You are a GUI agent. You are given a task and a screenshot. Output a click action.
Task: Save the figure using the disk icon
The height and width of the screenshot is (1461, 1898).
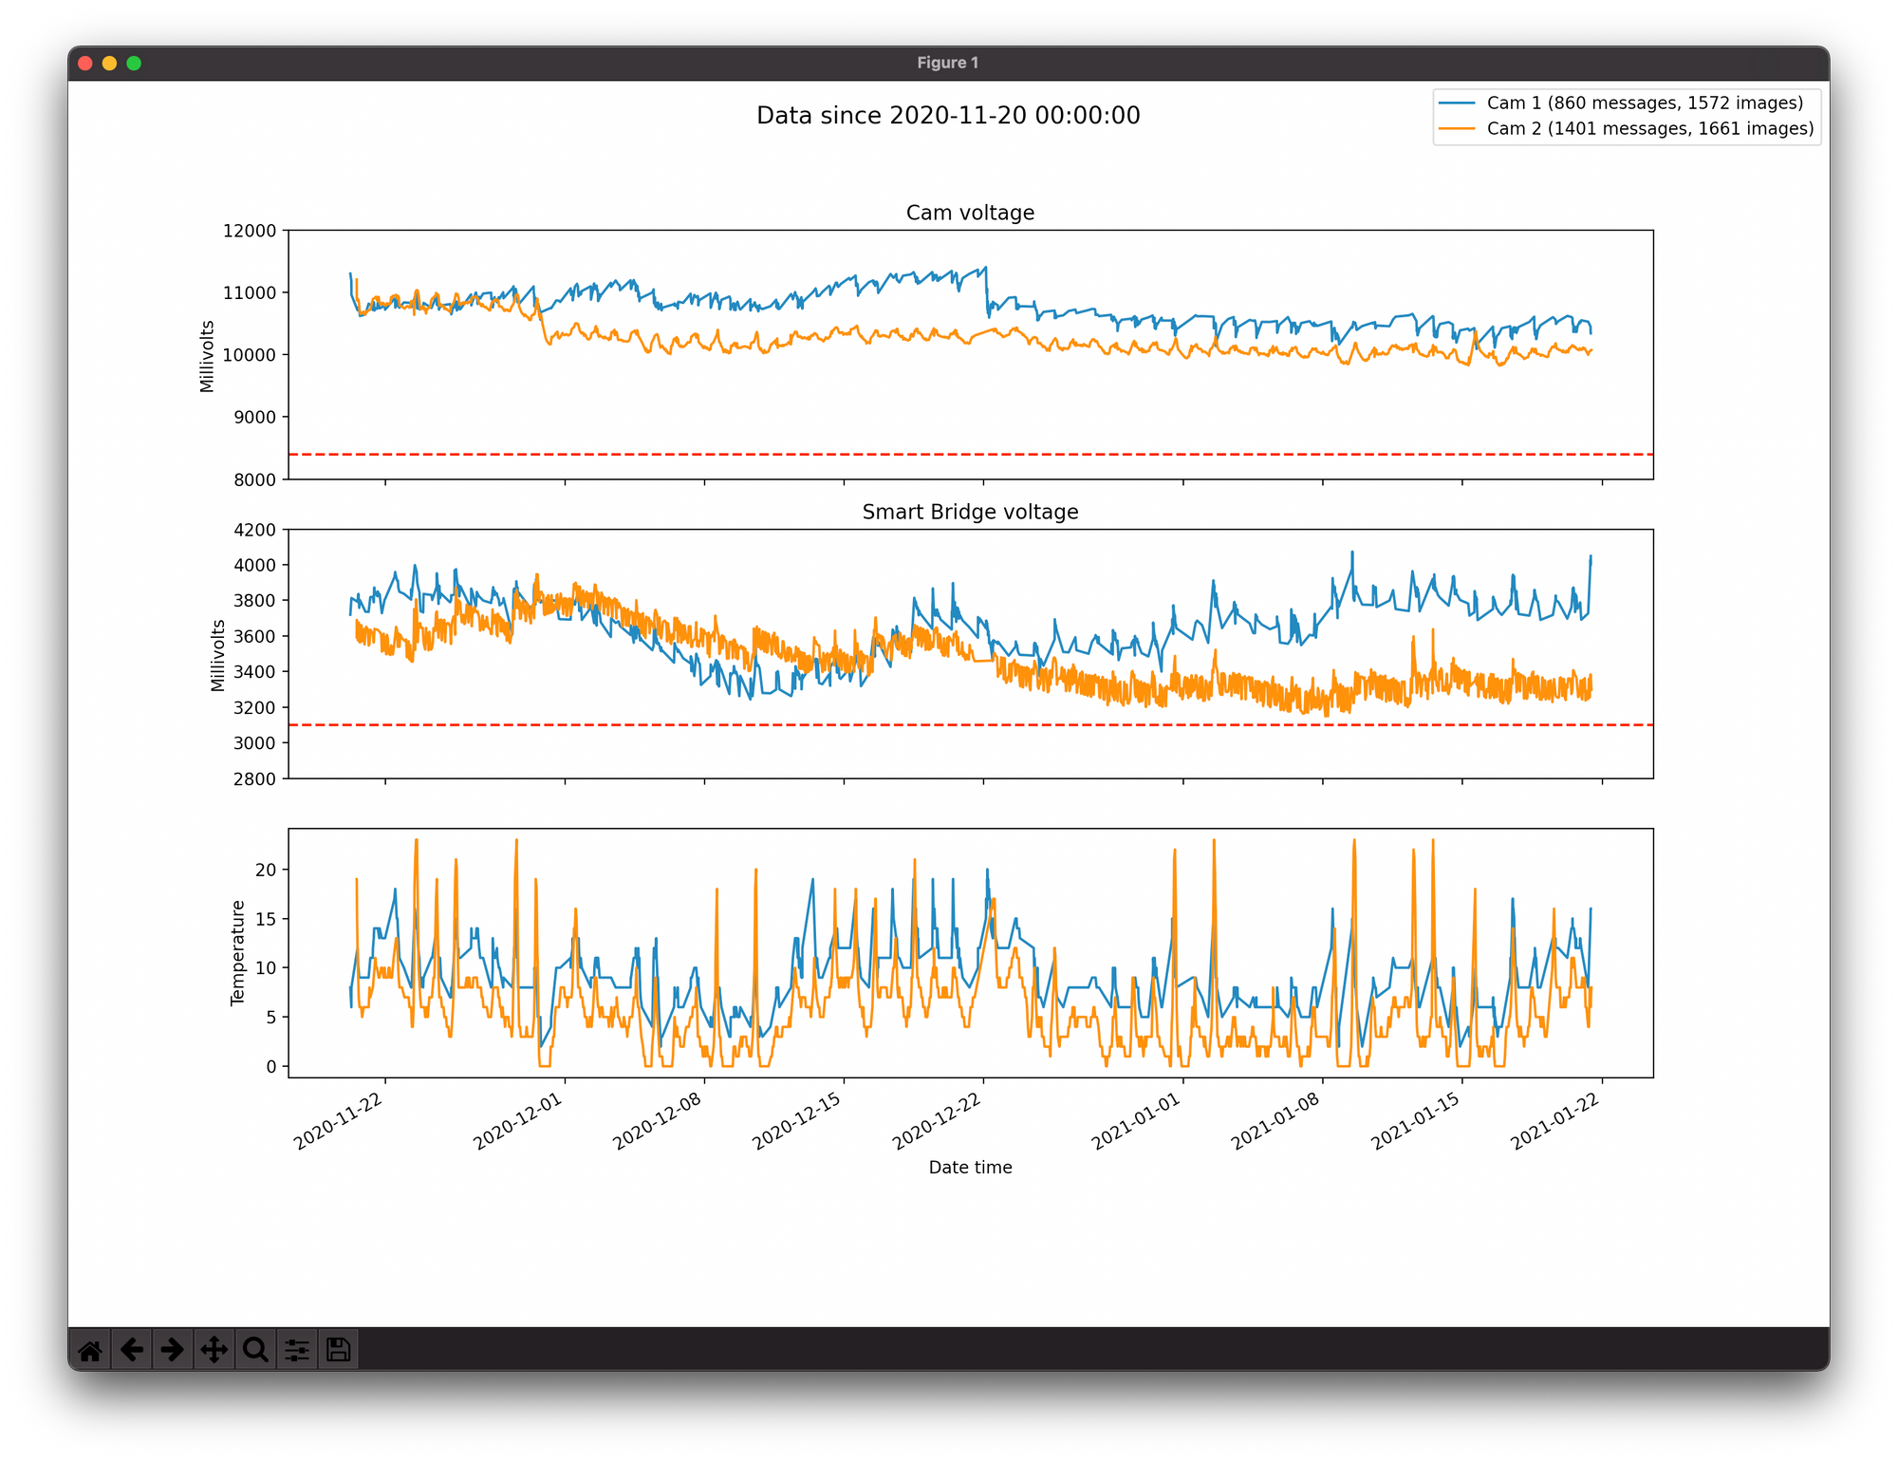[x=336, y=1348]
